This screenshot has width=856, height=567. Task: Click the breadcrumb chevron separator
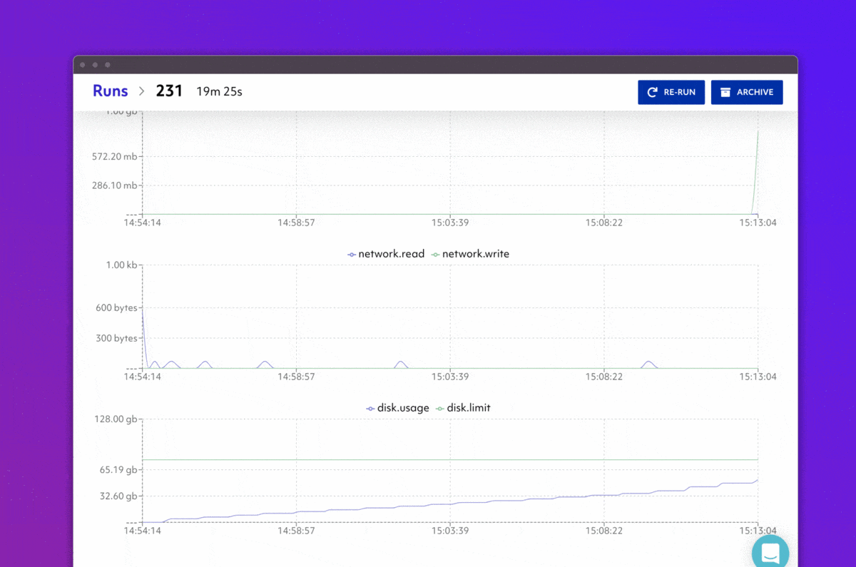click(x=141, y=91)
